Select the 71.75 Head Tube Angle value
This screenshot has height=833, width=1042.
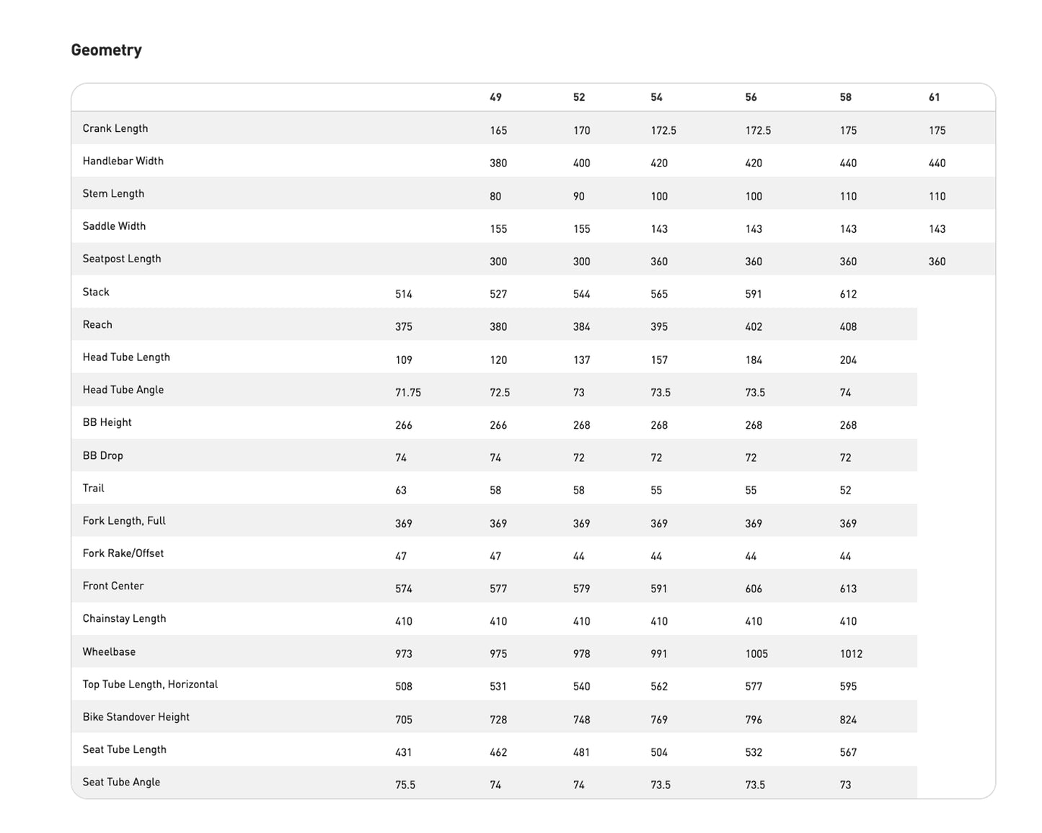(408, 393)
